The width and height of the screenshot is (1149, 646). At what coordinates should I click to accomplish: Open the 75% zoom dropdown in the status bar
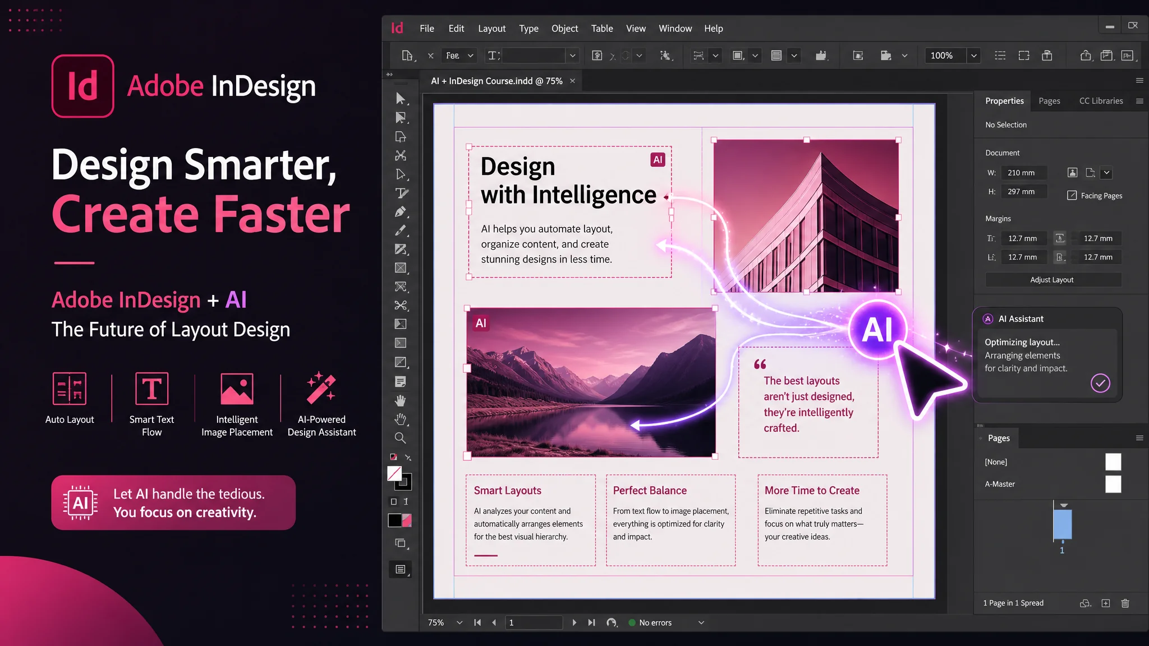(x=459, y=622)
